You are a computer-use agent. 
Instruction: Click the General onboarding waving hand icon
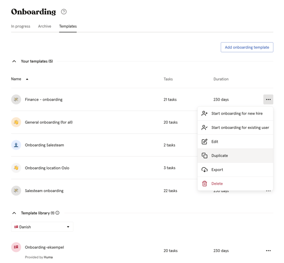coord(16,122)
